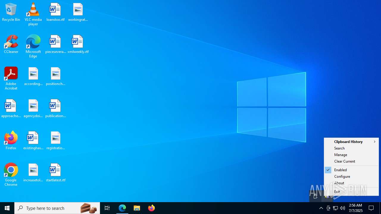The image size is (381, 214).
Task: Select the Microsoft Edge desktop shortcut
Action: (33, 46)
